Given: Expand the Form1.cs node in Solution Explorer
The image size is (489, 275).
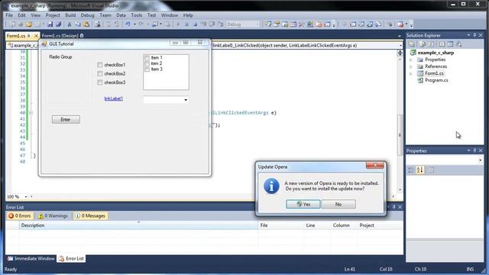Looking at the screenshot, I should point(411,73).
